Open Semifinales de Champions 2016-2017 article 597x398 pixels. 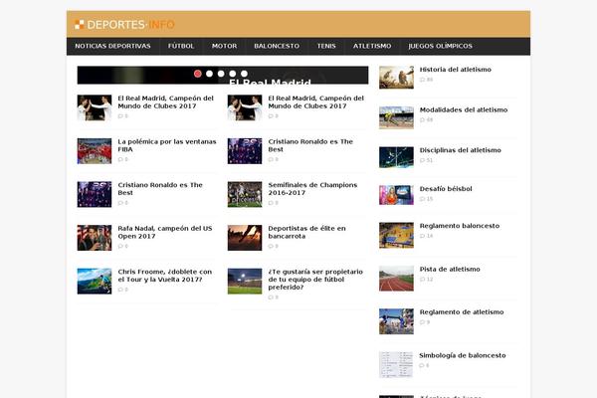tap(312, 189)
